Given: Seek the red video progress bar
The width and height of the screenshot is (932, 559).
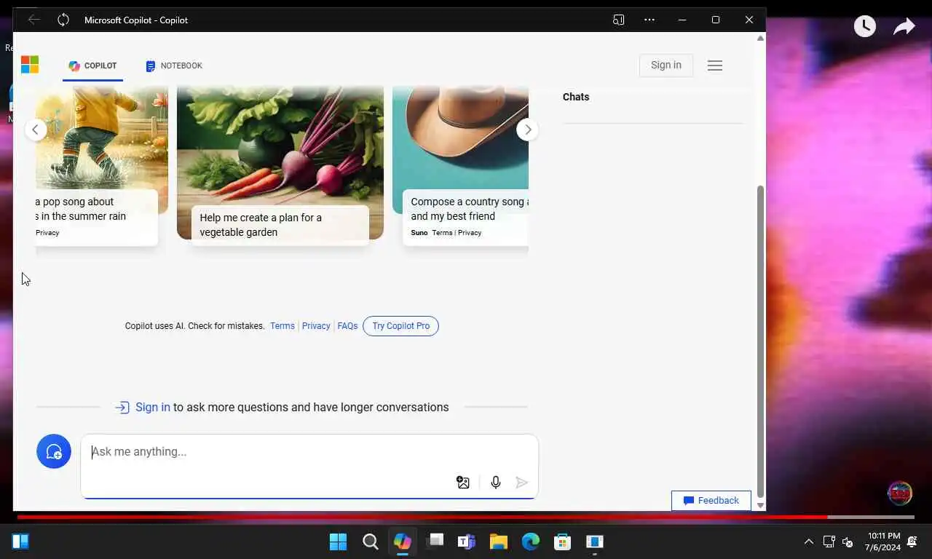Looking at the screenshot, I should point(466,517).
